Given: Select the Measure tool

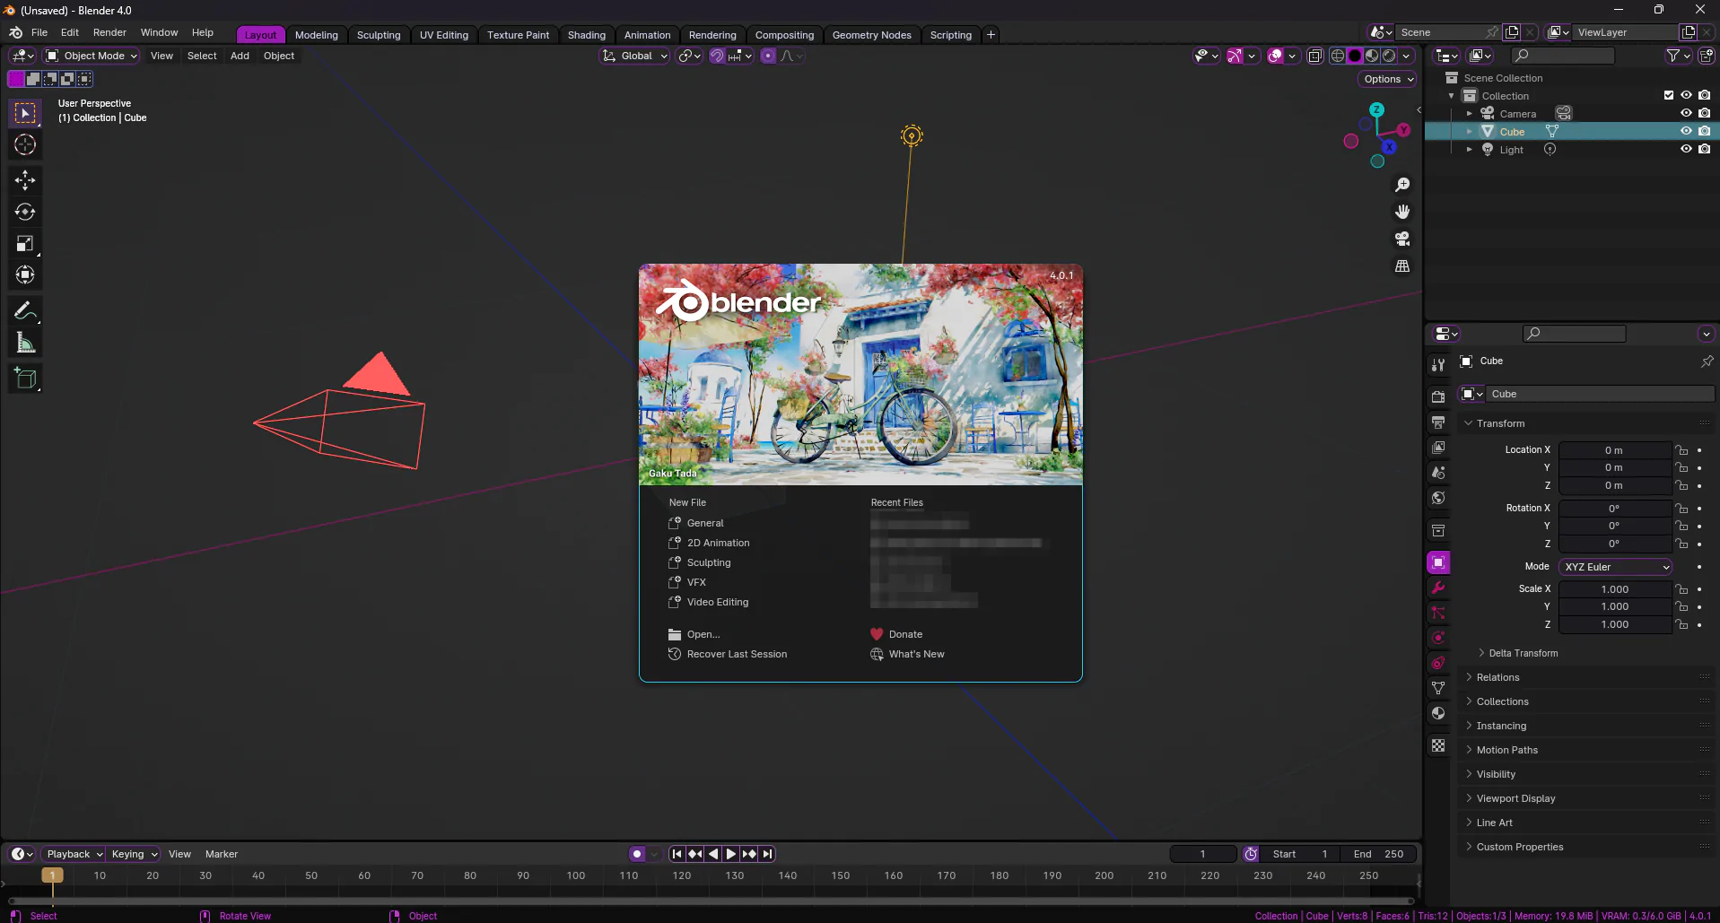Looking at the screenshot, I should [x=25, y=343].
